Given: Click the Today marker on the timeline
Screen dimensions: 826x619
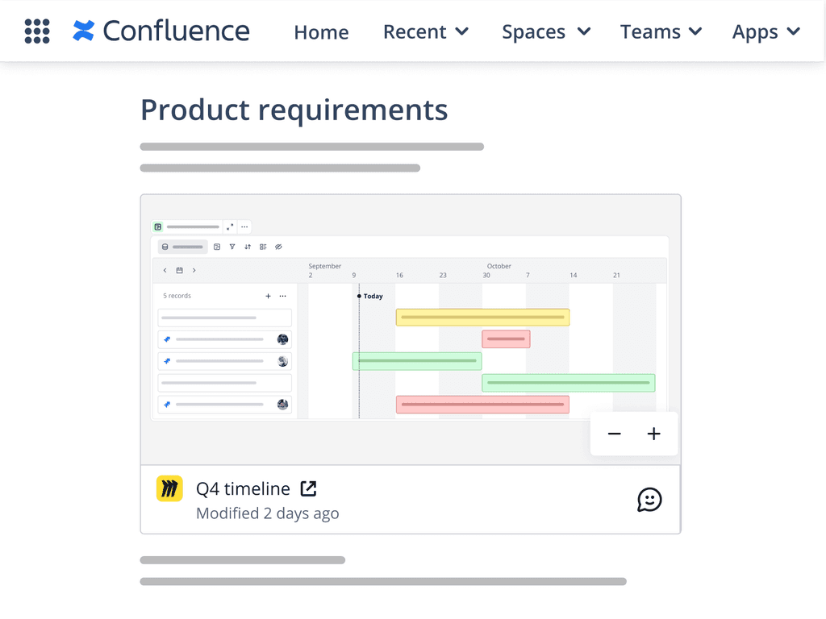Looking at the screenshot, I should pos(371,296).
